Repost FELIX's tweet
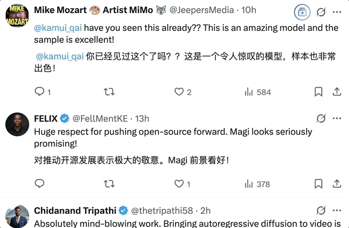349x228 pixels. coord(109,184)
